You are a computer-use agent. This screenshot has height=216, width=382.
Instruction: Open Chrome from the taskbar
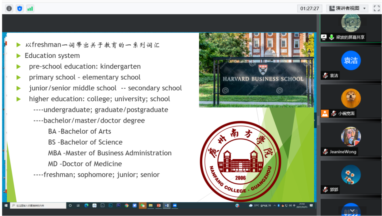pos(127,206)
